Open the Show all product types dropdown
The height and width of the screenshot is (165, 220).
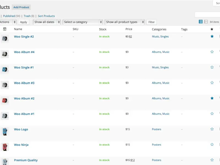[x=125, y=22]
